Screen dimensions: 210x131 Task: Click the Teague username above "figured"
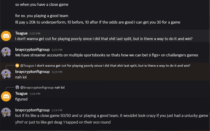point(21,94)
